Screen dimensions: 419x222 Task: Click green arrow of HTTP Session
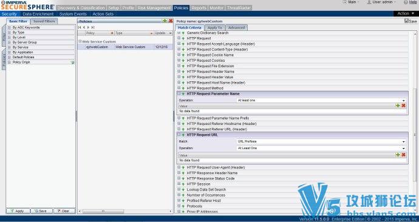183,184
